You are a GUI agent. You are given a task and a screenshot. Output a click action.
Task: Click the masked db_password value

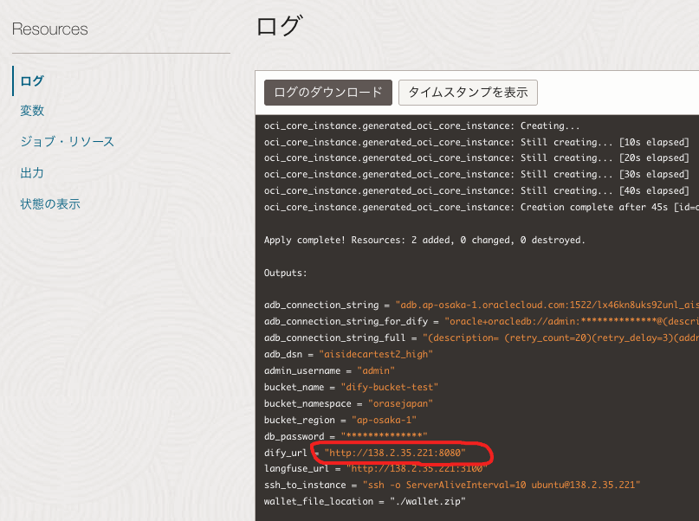[x=385, y=436]
